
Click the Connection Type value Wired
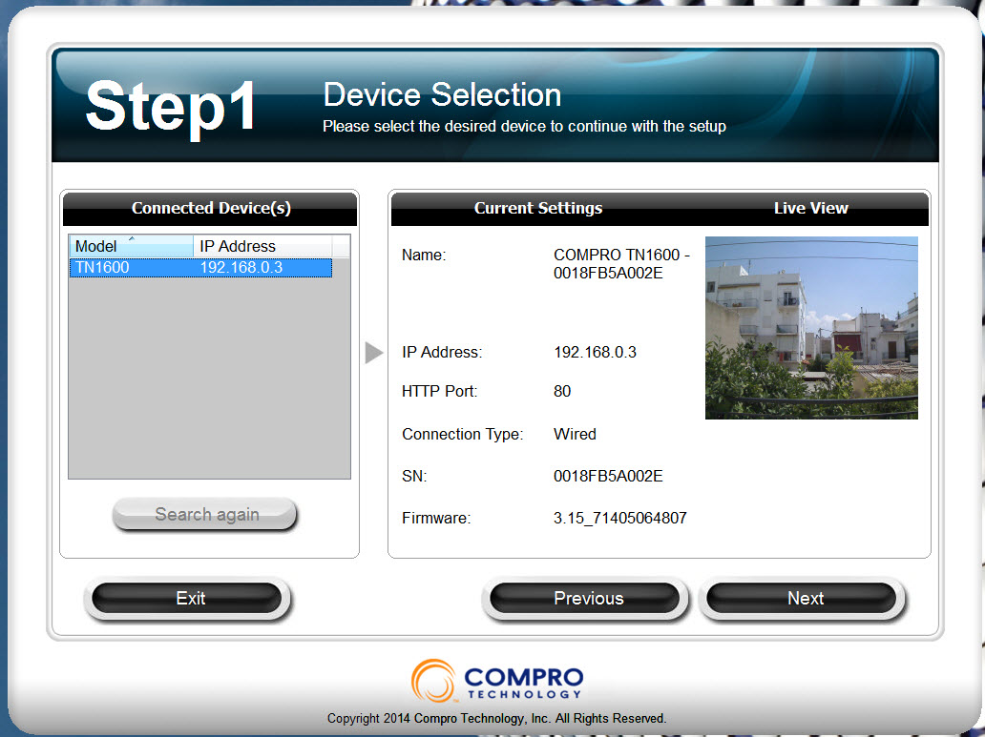(x=575, y=434)
